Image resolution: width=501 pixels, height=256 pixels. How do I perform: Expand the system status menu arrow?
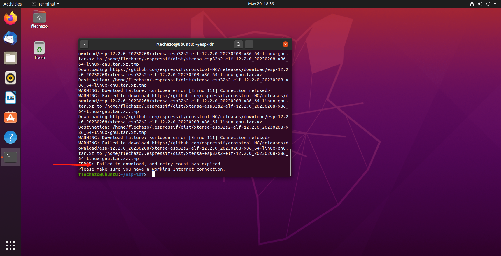pyautogui.click(x=495, y=4)
